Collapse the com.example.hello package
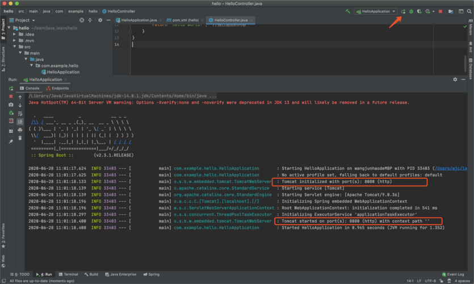 coord(31,65)
